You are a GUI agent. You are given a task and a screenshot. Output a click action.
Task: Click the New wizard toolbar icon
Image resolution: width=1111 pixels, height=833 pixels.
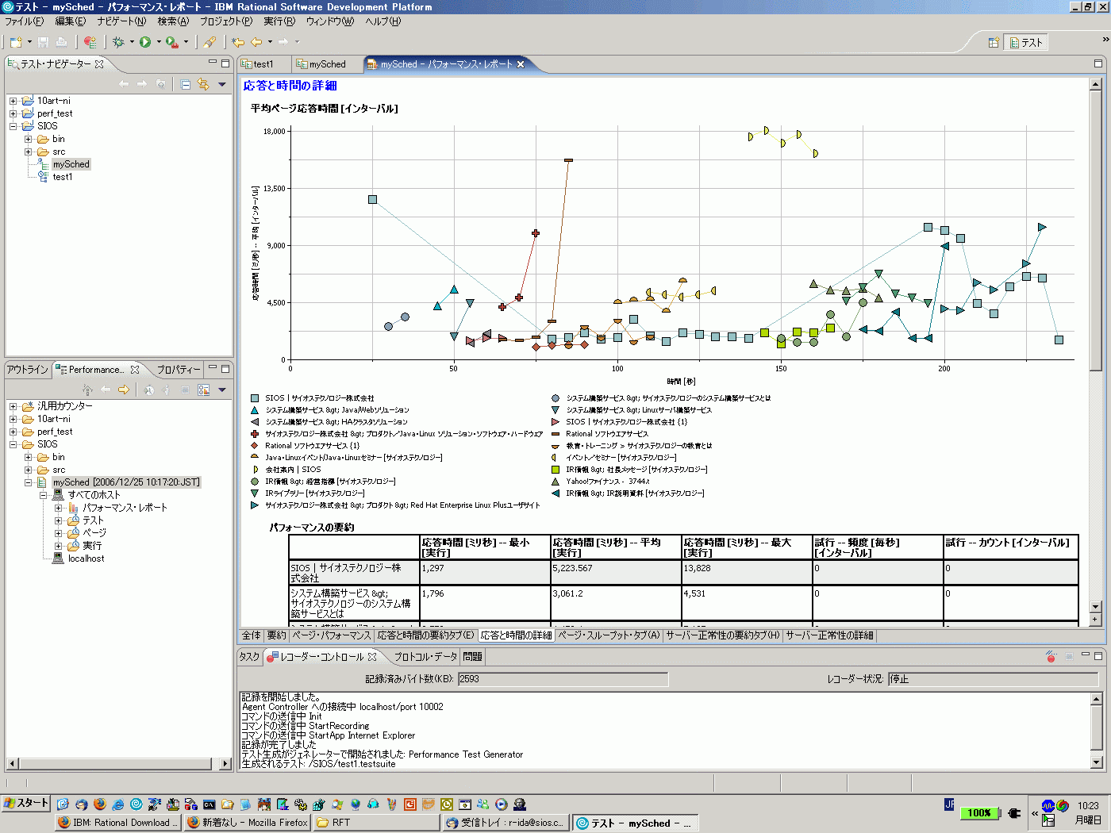pos(16,42)
